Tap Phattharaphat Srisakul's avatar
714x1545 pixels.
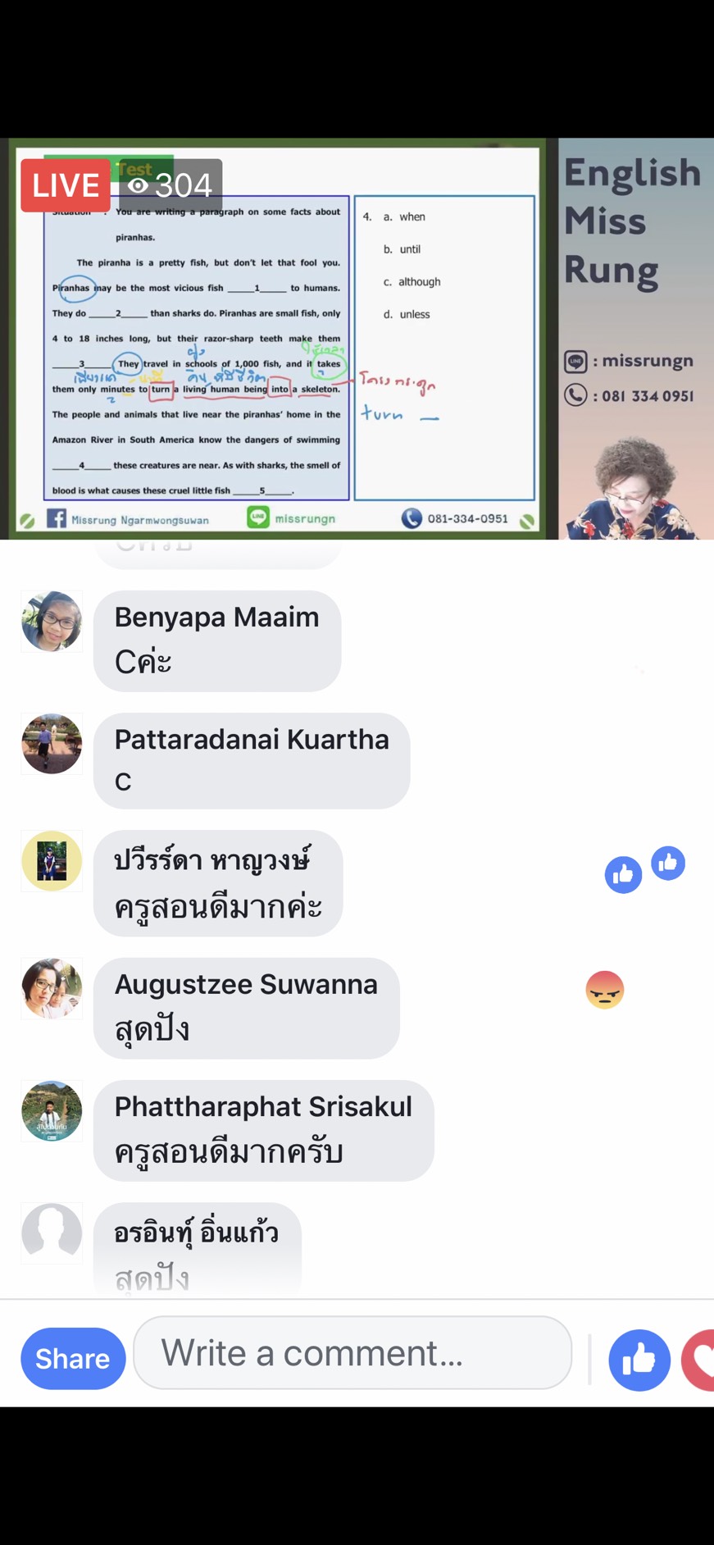[x=52, y=1111]
